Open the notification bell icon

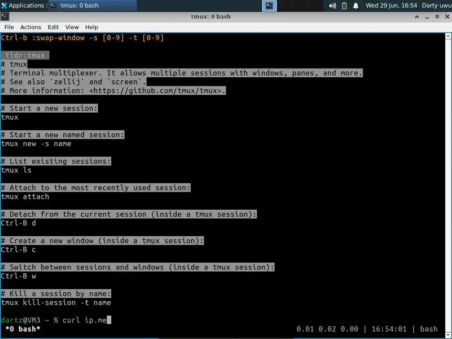click(x=356, y=6)
